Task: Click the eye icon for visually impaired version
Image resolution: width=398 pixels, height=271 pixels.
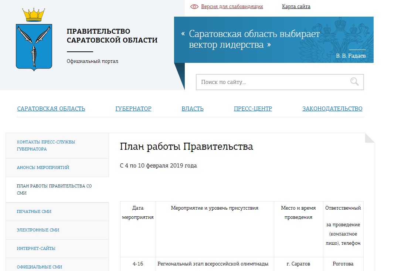Action: (194, 7)
